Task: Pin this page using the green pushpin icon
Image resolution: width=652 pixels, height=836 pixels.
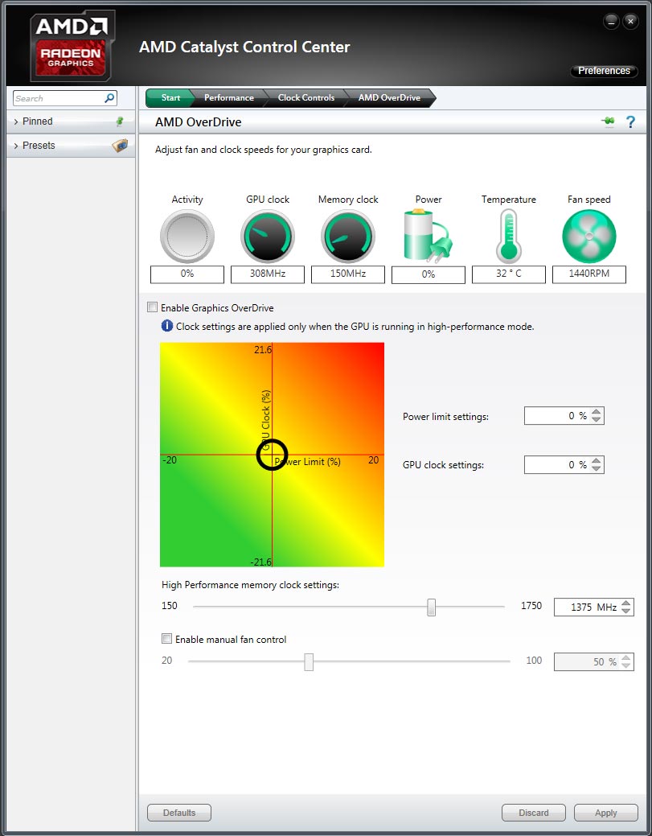Action: [x=608, y=122]
